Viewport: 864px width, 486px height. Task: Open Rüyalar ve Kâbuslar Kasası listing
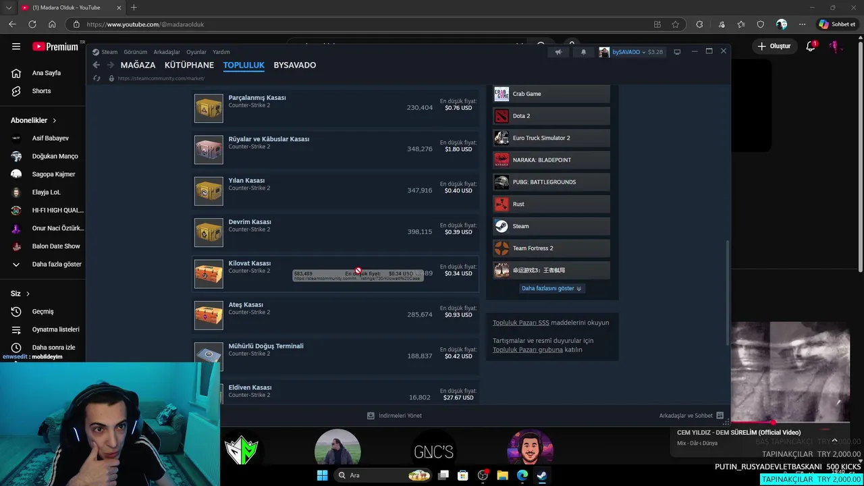335,149
